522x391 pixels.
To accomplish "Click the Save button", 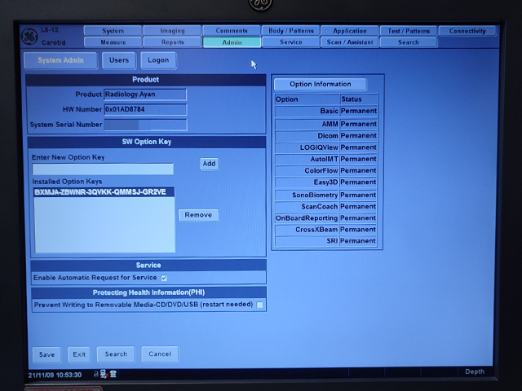I will pyautogui.click(x=46, y=354).
